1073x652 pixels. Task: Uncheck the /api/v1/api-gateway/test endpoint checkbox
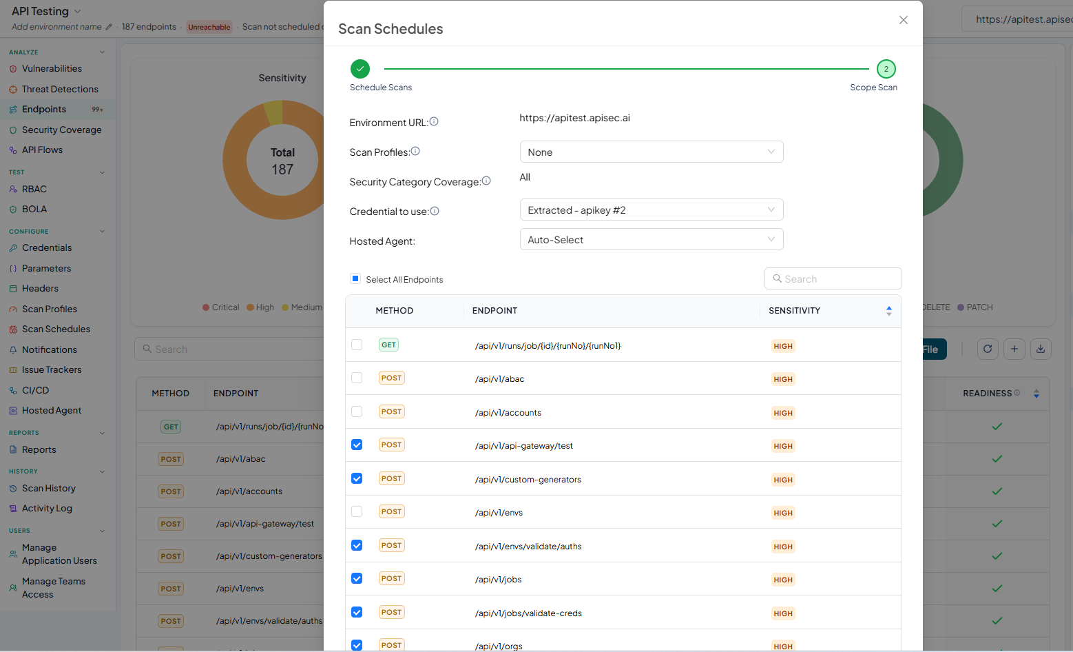[x=357, y=445]
